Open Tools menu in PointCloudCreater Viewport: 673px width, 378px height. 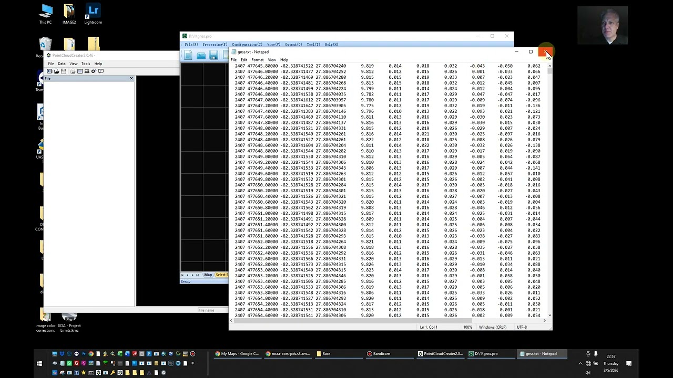coord(86,64)
